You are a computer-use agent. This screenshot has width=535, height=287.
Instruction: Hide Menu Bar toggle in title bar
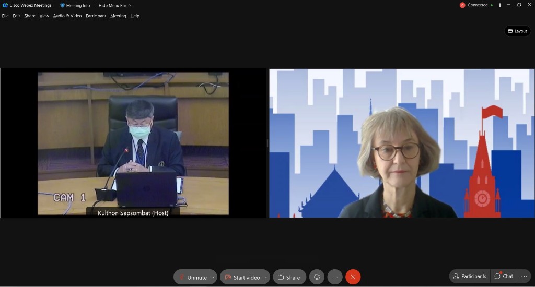(114, 5)
